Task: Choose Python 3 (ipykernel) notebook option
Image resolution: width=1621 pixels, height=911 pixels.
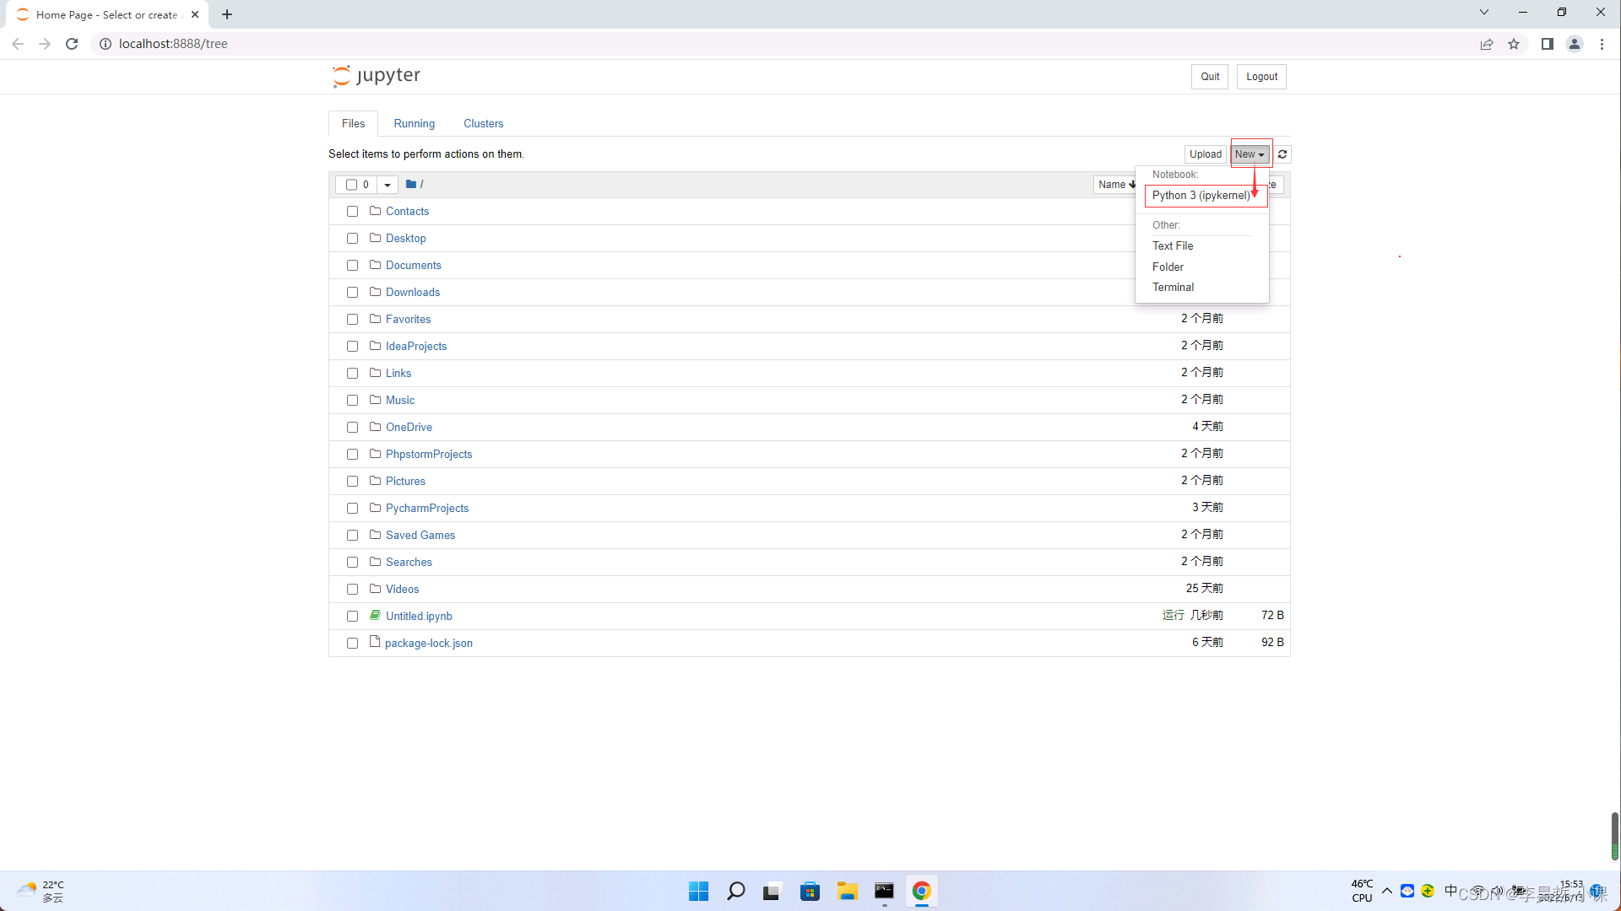Action: [1201, 196]
